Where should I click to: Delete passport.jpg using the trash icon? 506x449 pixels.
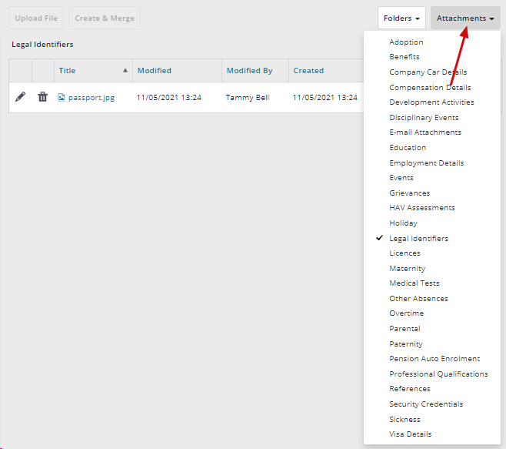[x=42, y=96]
